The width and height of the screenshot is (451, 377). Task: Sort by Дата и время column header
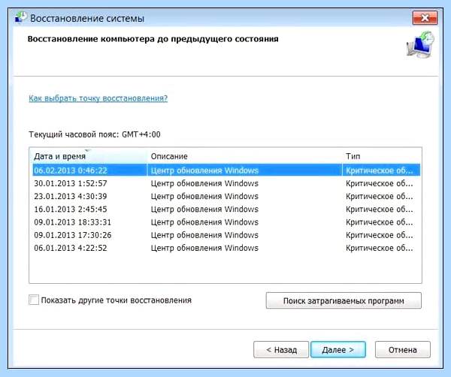pyautogui.click(x=88, y=156)
